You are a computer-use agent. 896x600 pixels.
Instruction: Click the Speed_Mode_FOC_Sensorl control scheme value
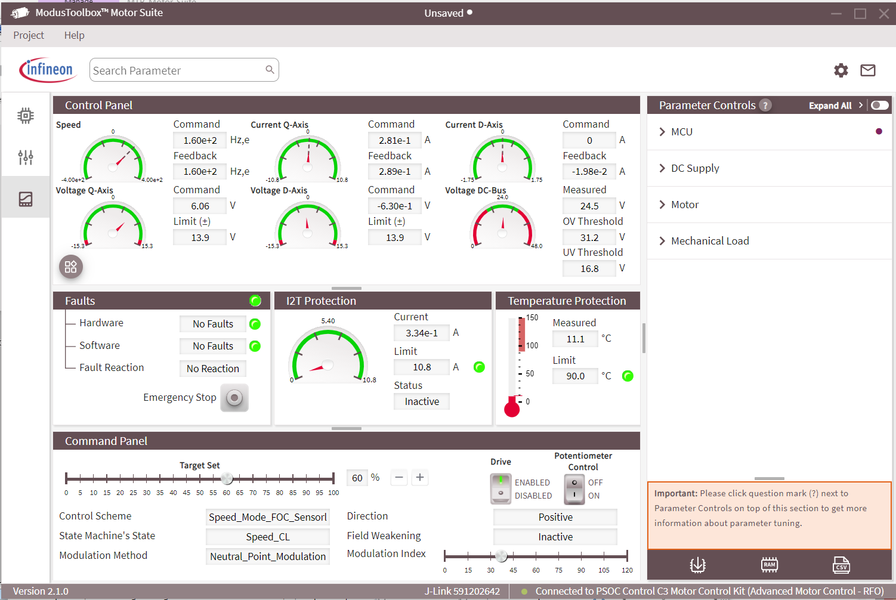(268, 517)
